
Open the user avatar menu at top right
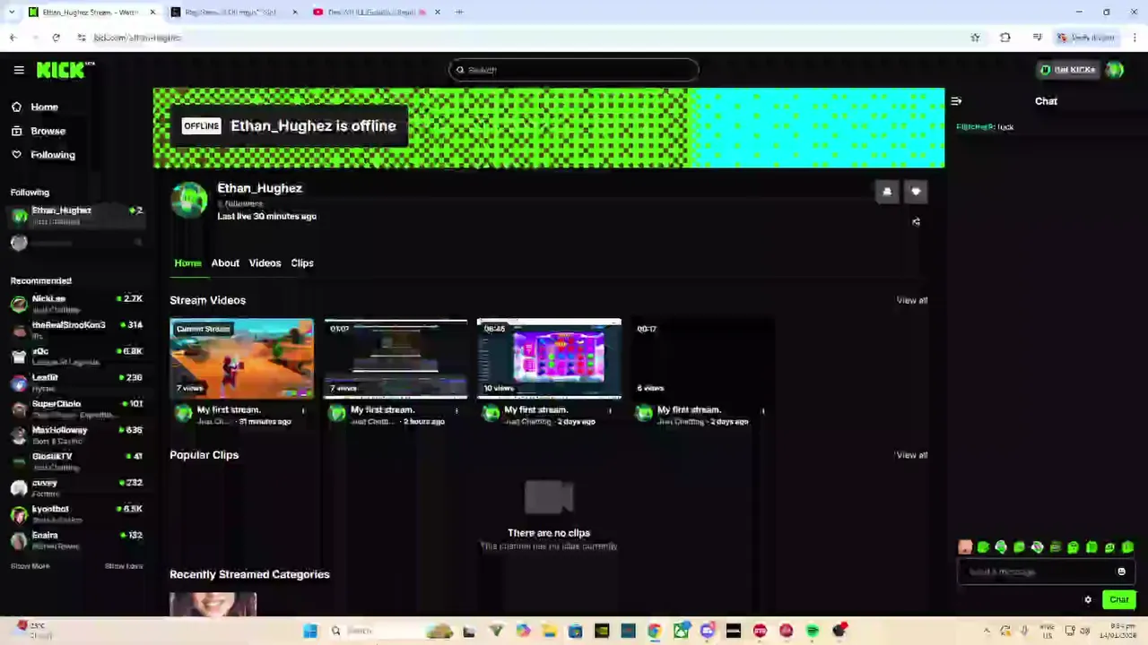point(1115,70)
